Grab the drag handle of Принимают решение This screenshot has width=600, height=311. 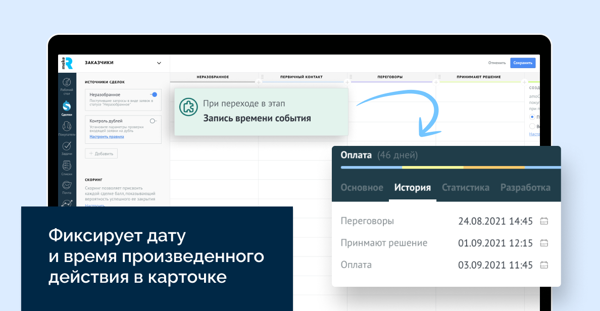click(439, 77)
